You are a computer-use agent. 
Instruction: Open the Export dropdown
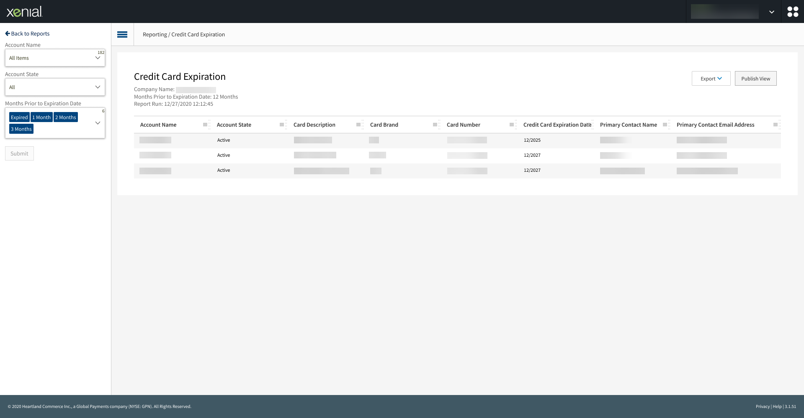pos(711,79)
